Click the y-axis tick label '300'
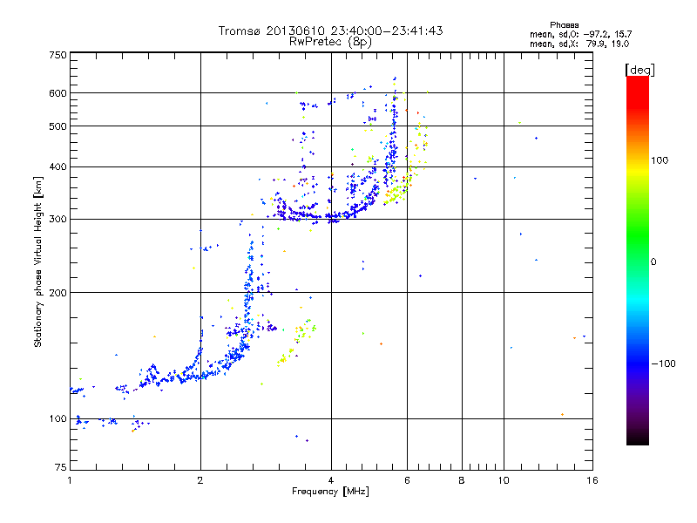Image resolution: width=697 pixels, height=523 pixels. pyautogui.click(x=58, y=219)
